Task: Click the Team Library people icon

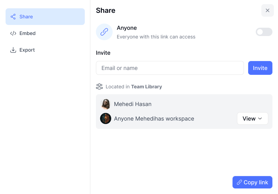Action: click(x=99, y=87)
